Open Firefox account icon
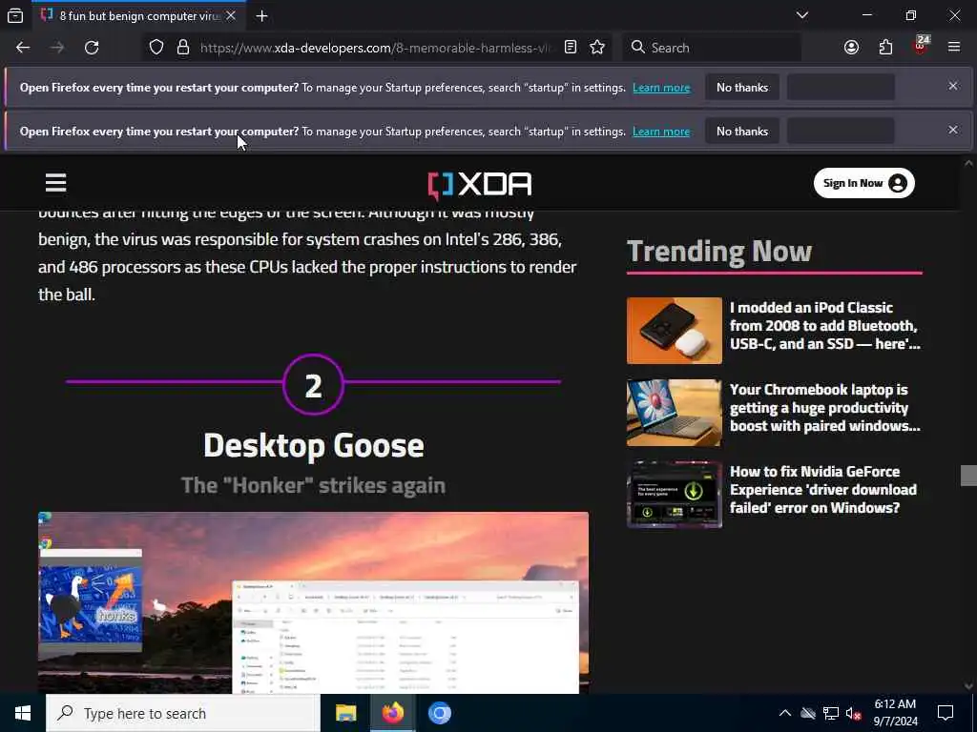977x732 pixels. (x=851, y=48)
